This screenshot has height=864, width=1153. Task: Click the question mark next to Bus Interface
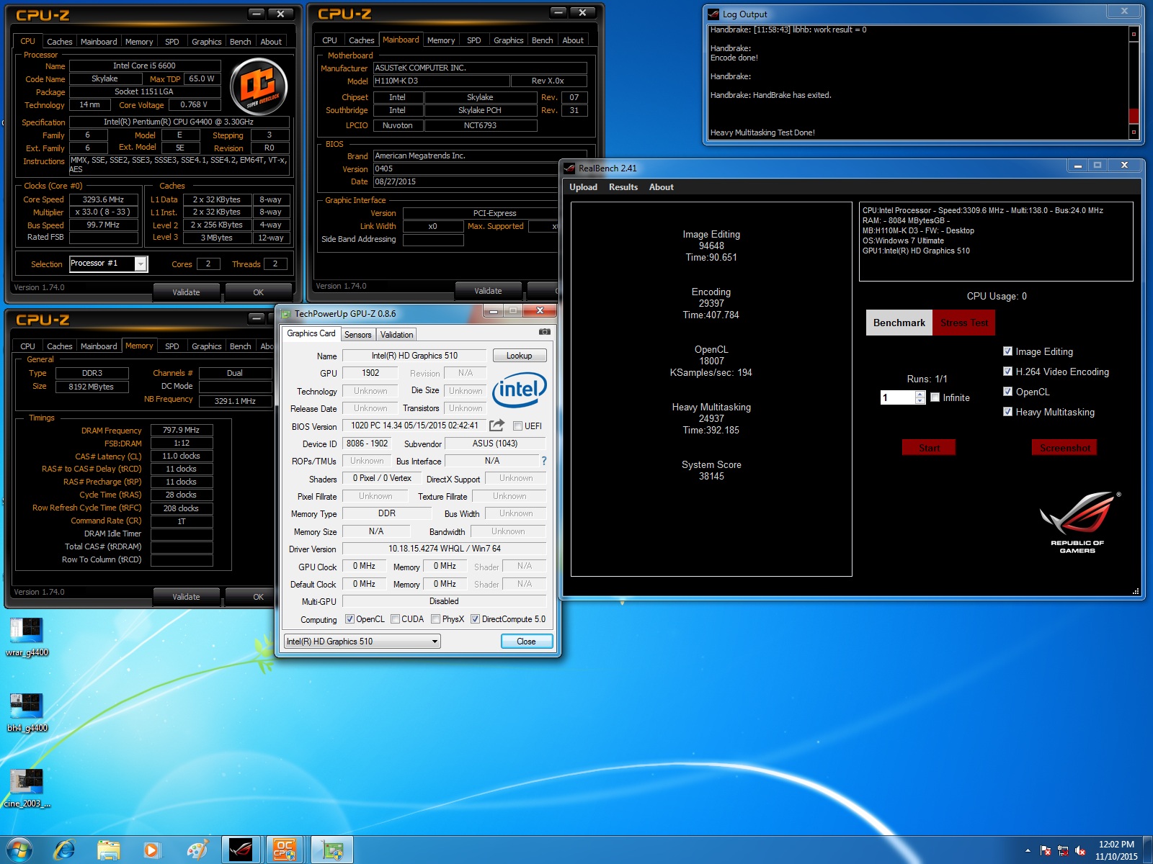544,461
